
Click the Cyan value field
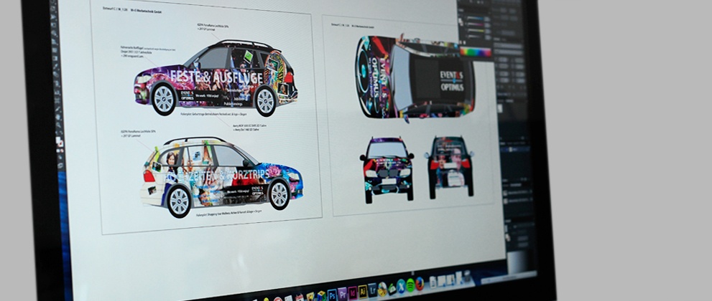[x=487, y=19]
